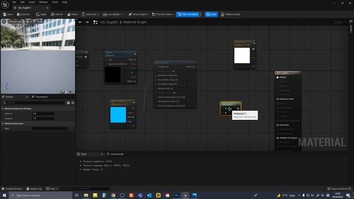Toggle the Stats button
This screenshot has height=199, width=354.
tap(211, 14)
